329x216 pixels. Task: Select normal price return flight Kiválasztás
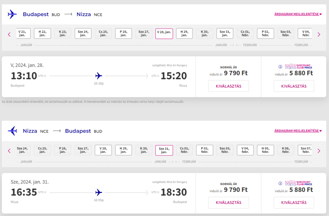[x=228, y=202]
